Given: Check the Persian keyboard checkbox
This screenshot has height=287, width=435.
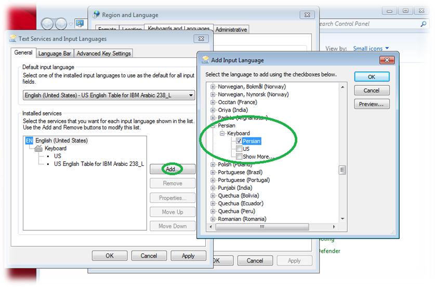Looking at the screenshot, I should [239, 141].
